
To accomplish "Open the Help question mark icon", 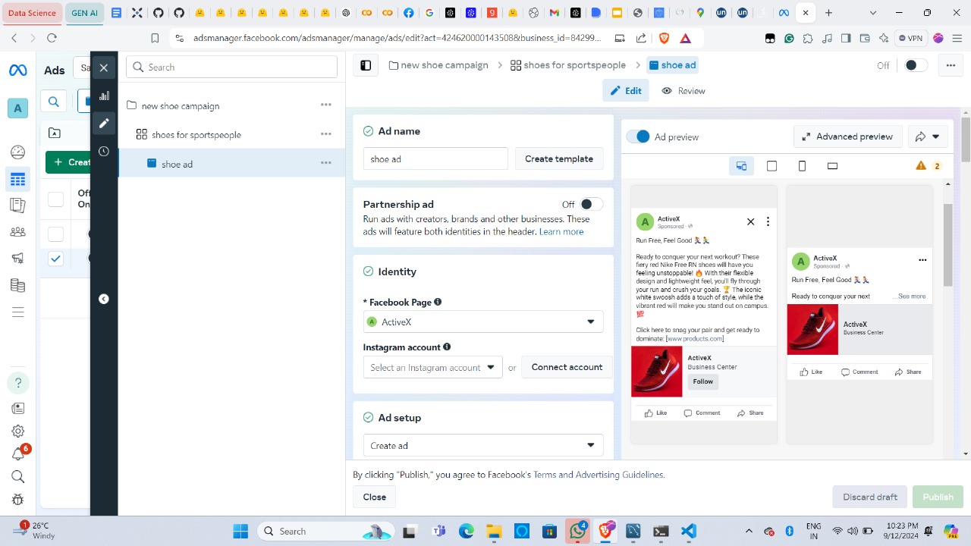I will (x=18, y=383).
